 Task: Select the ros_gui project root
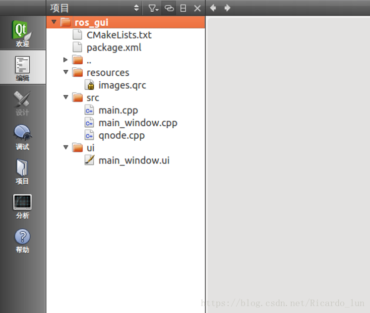125,22
